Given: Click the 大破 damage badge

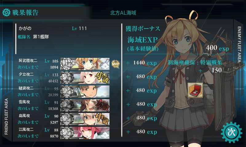Looking at the screenshot, I should point(102,105).
